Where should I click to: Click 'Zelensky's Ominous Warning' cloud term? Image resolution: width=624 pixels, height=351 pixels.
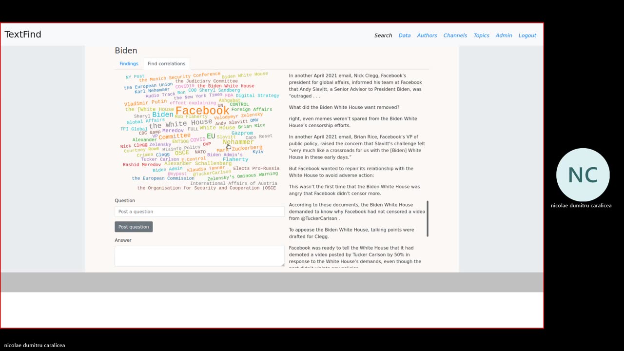pyautogui.click(x=242, y=176)
